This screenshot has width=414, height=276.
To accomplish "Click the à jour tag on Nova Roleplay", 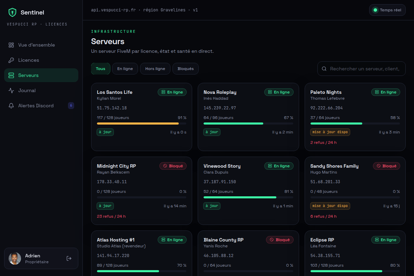I will click(x=212, y=132).
